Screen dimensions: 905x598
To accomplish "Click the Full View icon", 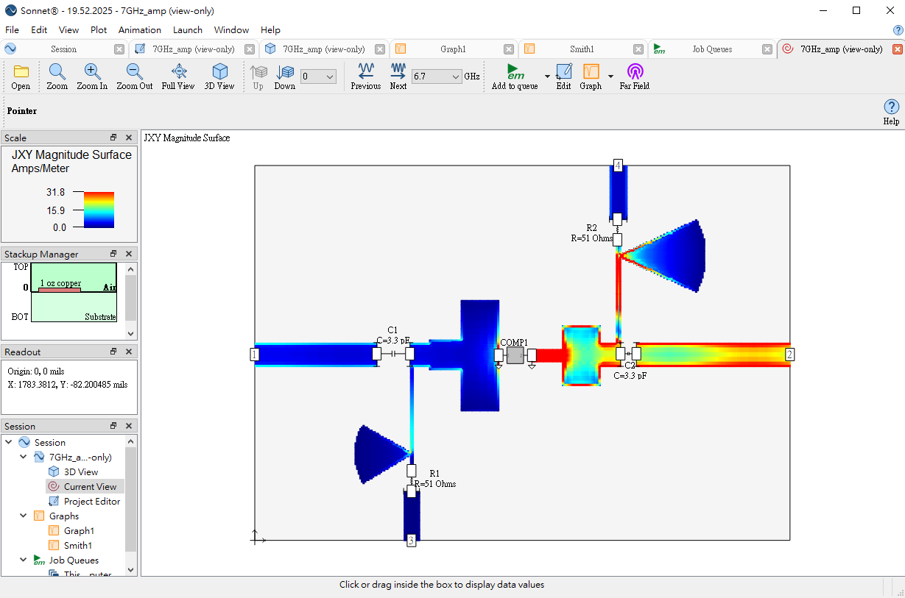I will tap(179, 71).
